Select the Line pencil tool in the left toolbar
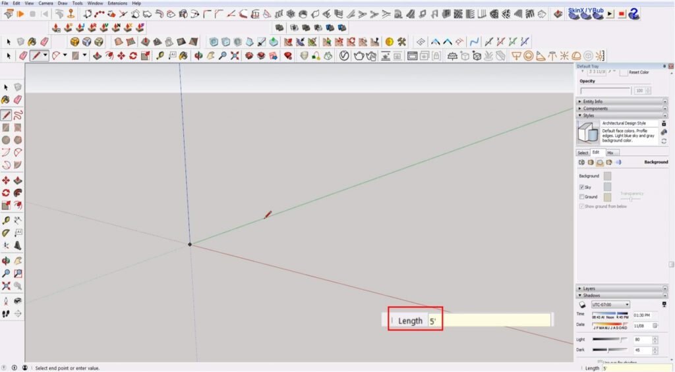Viewport: 675px width, 372px height. click(6, 115)
